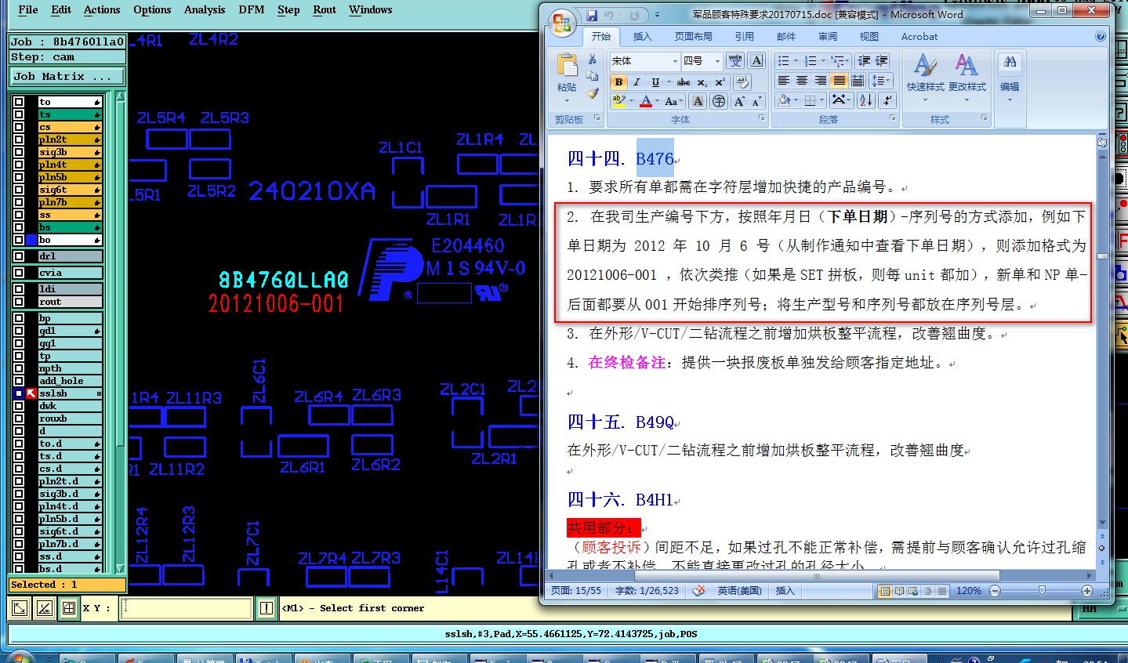The image size is (1128, 663).
Task: Click the Cut scissors icon in Word
Action: tap(593, 60)
